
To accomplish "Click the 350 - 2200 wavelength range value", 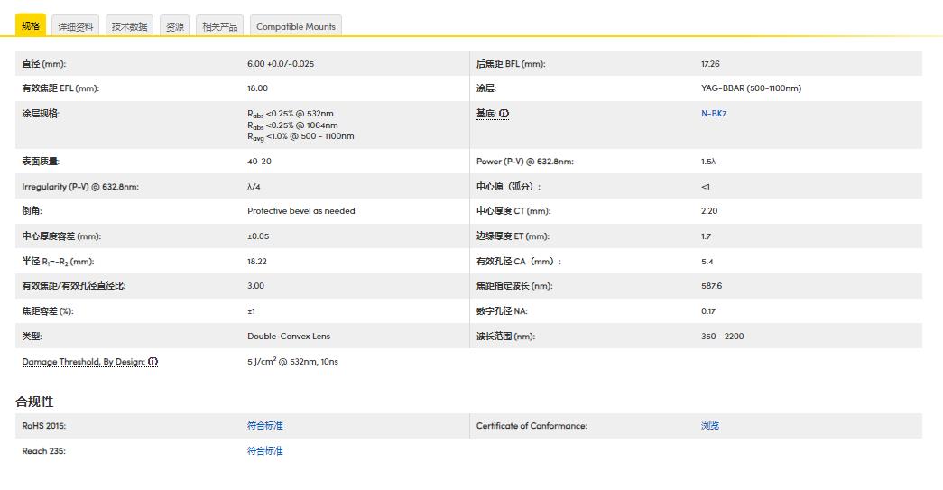I will (x=722, y=337).
